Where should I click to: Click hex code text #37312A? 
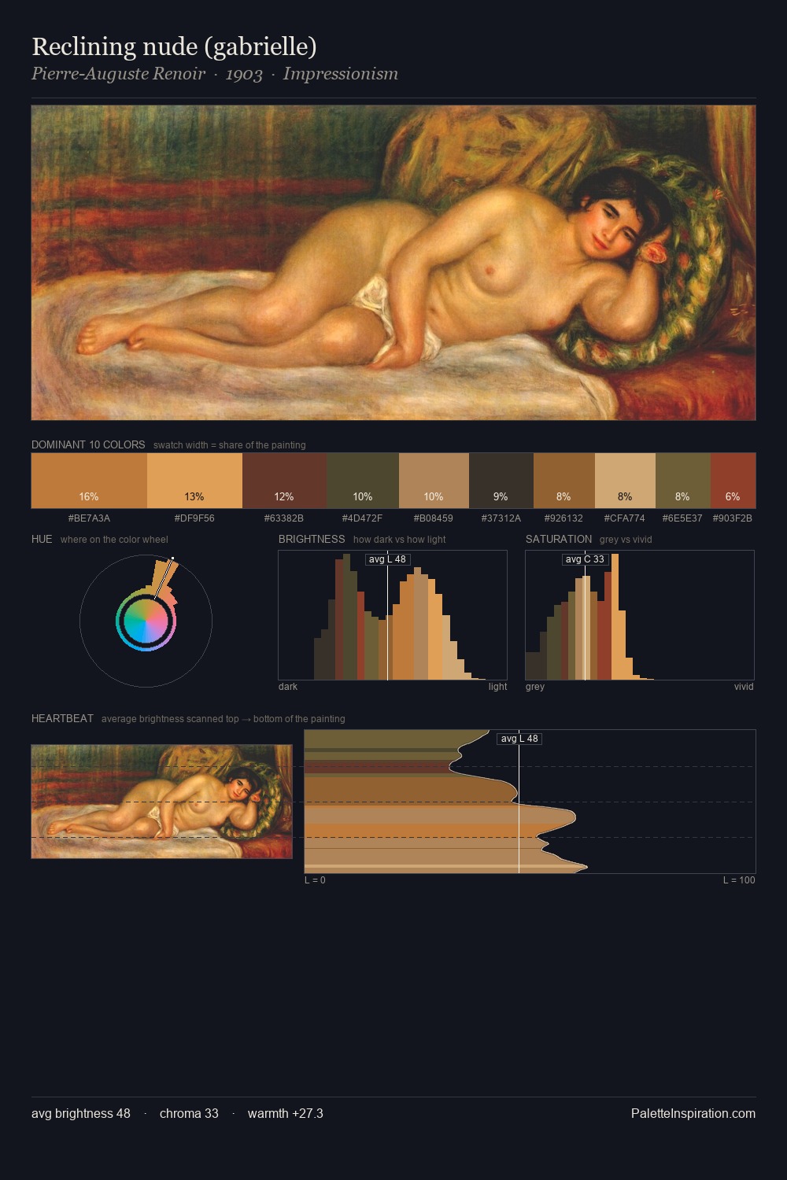click(x=501, y=518)
